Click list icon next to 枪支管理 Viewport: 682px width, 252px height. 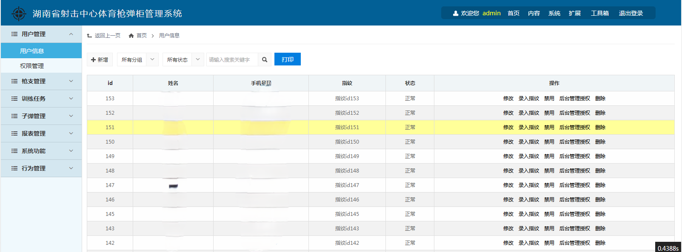click(14, 81)
